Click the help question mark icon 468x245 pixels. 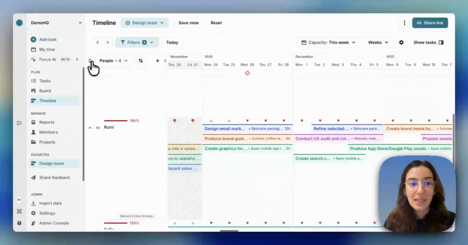(x=19, y=223)
